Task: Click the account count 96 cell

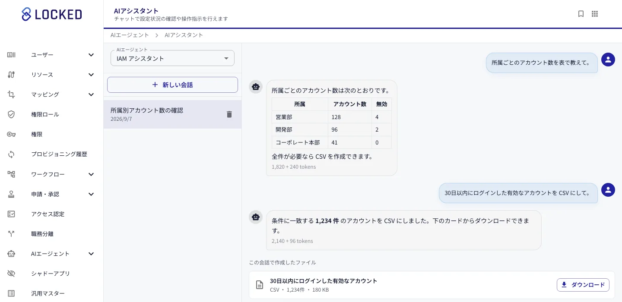Action: coord(350,130)
